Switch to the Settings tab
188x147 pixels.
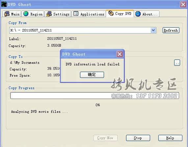(58, 14)
